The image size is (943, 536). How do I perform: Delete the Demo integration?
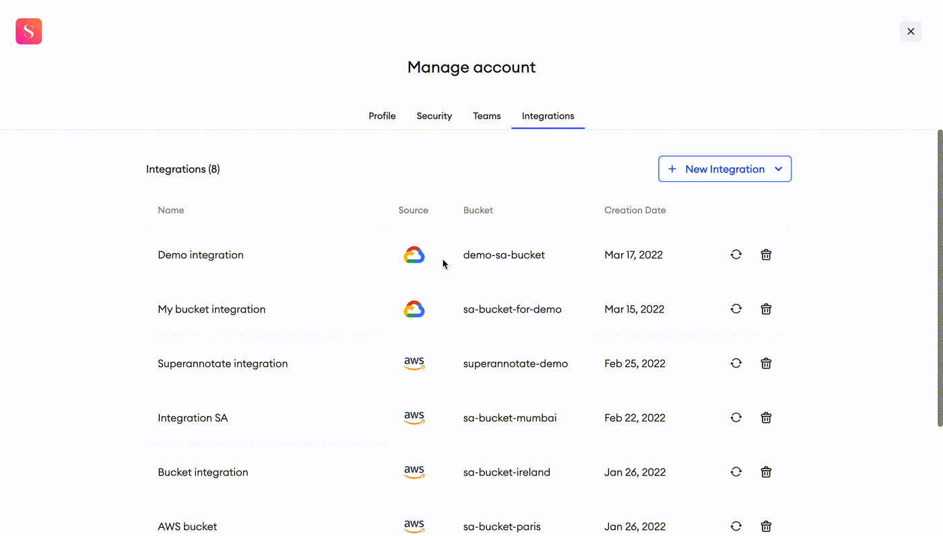coord(766,255)
